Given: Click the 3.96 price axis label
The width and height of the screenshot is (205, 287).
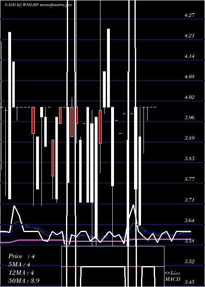Looking at the screenshot, I should [189, 118].
